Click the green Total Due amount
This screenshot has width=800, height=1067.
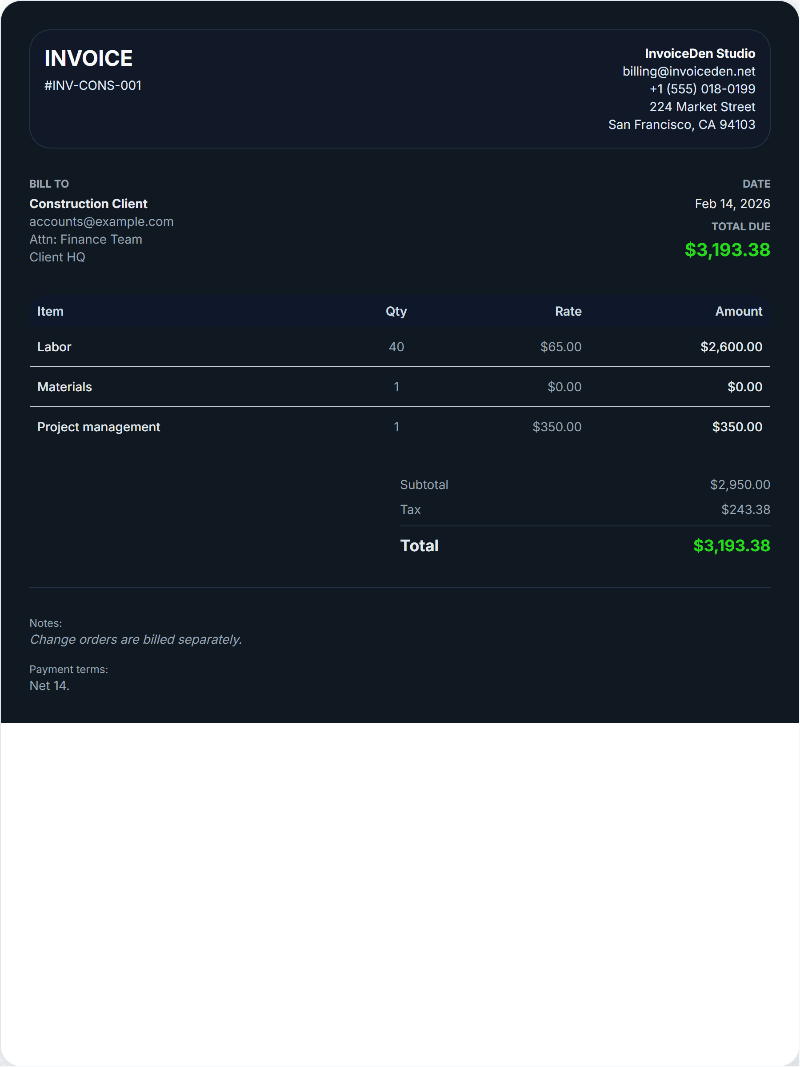pyautogui.click(x=727, y=250)
